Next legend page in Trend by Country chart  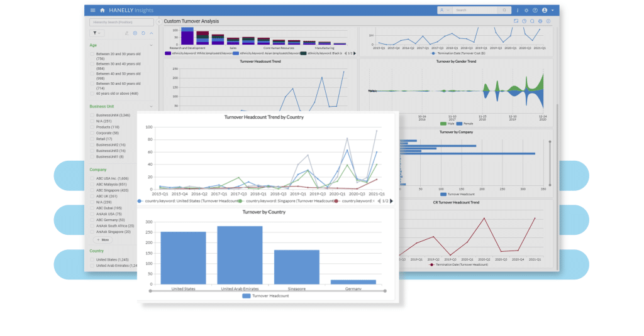(391, 201)
